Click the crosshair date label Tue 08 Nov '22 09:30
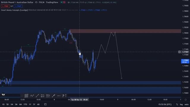 pyautogui.click(x=79, y=100)
